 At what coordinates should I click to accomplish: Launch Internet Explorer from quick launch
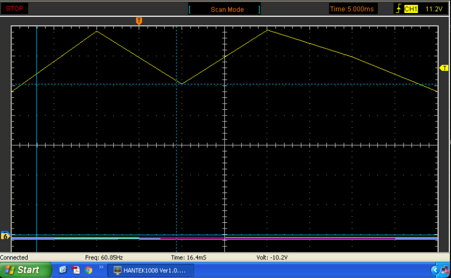[63, 270]
